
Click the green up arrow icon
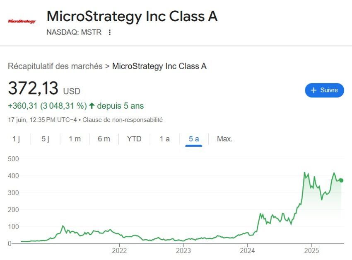coord(92,106)
